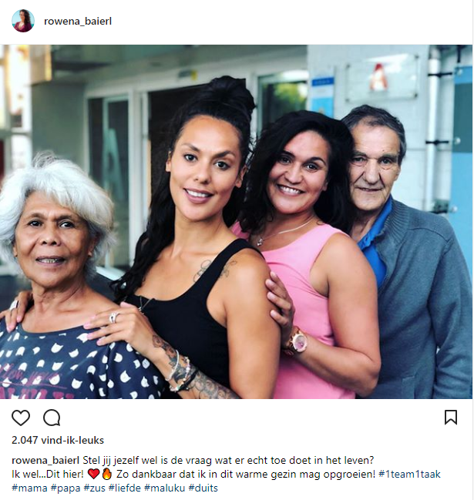Click the caption sentence starting 'Stel jij jezelf'
The width and height of the screenshot is (474, 500).
pyautogui.click(x=228, y=460)
